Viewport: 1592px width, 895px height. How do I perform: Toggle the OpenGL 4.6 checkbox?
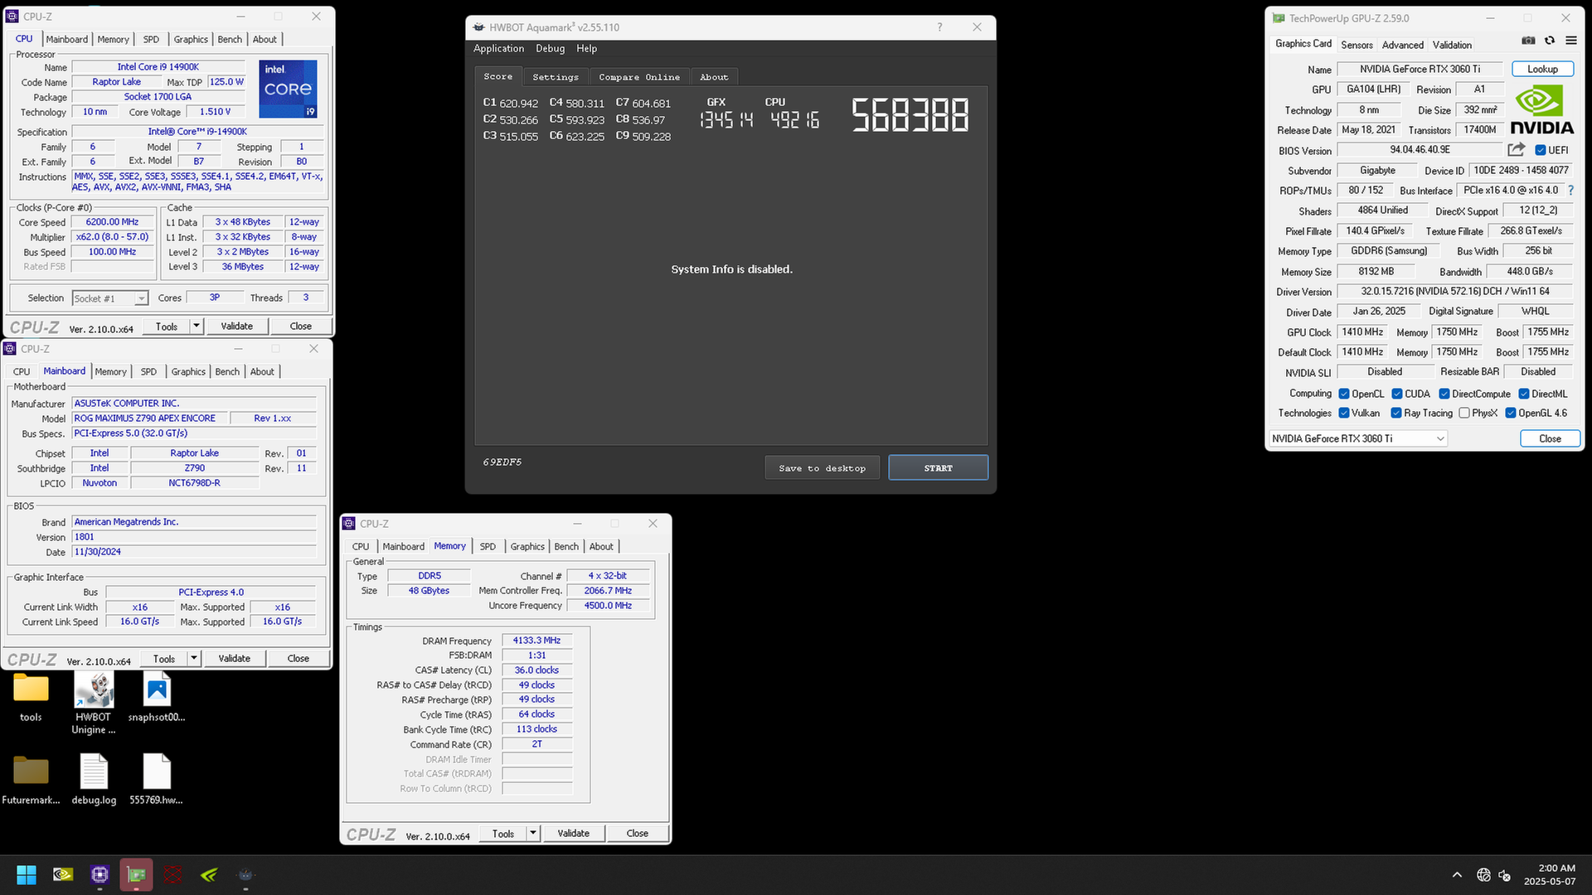[x=1510, y=413]
